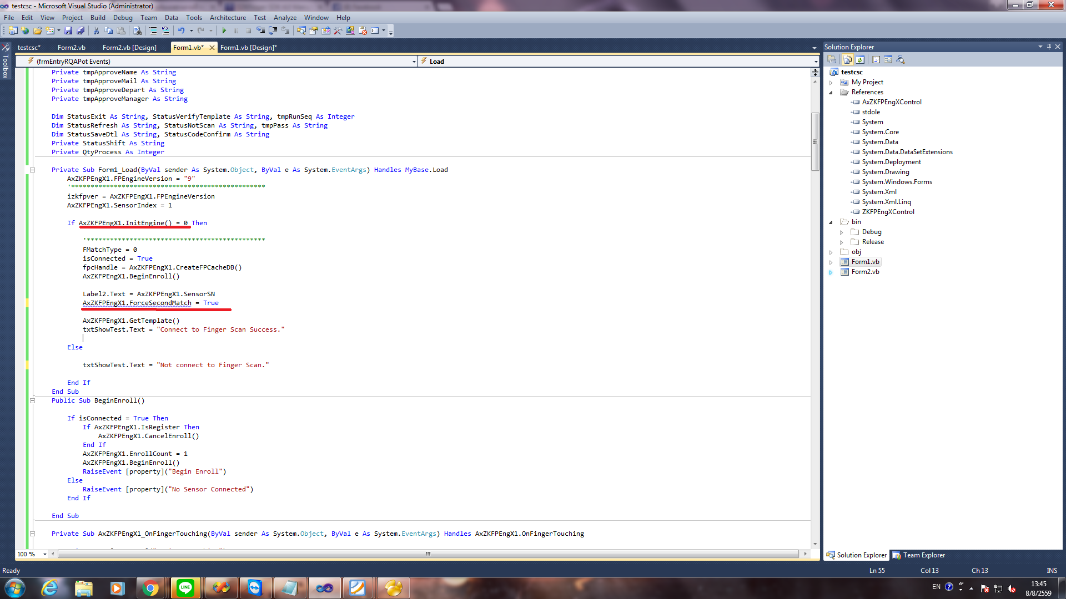
Task: Expand the Debug folder under bin
Action: click(842, 232)
